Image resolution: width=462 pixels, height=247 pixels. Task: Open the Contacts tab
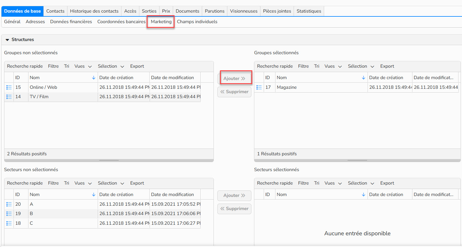tap(55, 11)
